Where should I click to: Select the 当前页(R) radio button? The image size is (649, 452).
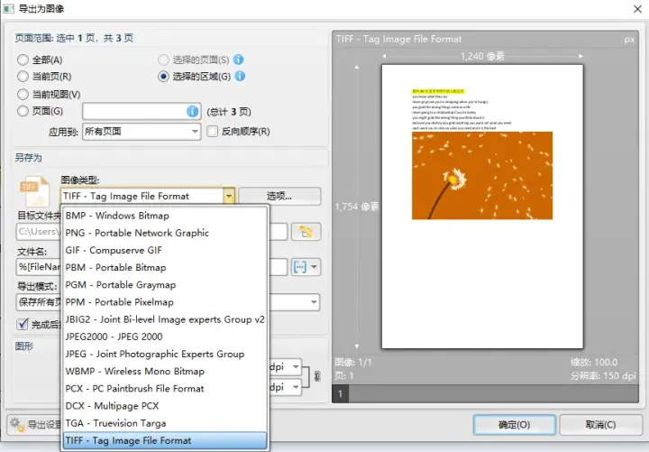click(23, 77)
